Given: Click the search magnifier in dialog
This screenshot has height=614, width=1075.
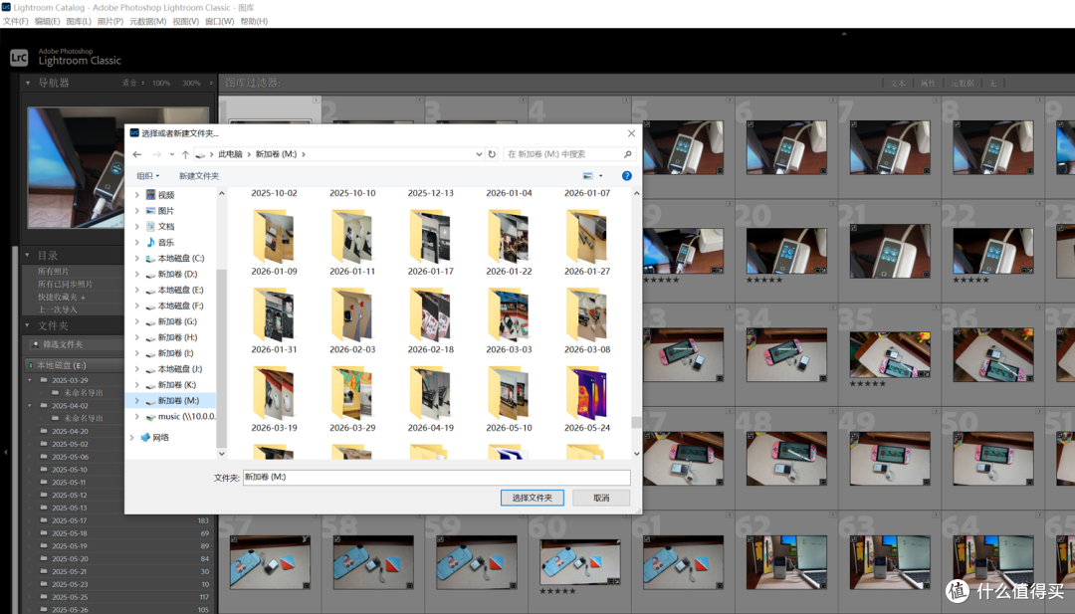Looking at the screenshot, I should [x=627, y=154].
